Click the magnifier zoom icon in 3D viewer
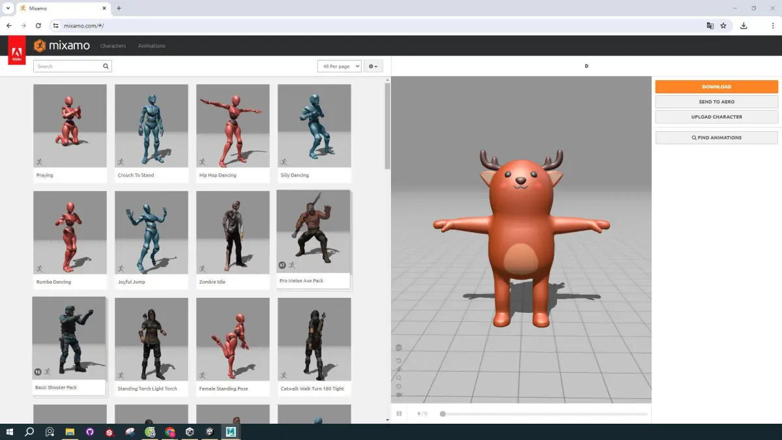This screenshot has width=782, height=440. (399, 377)
